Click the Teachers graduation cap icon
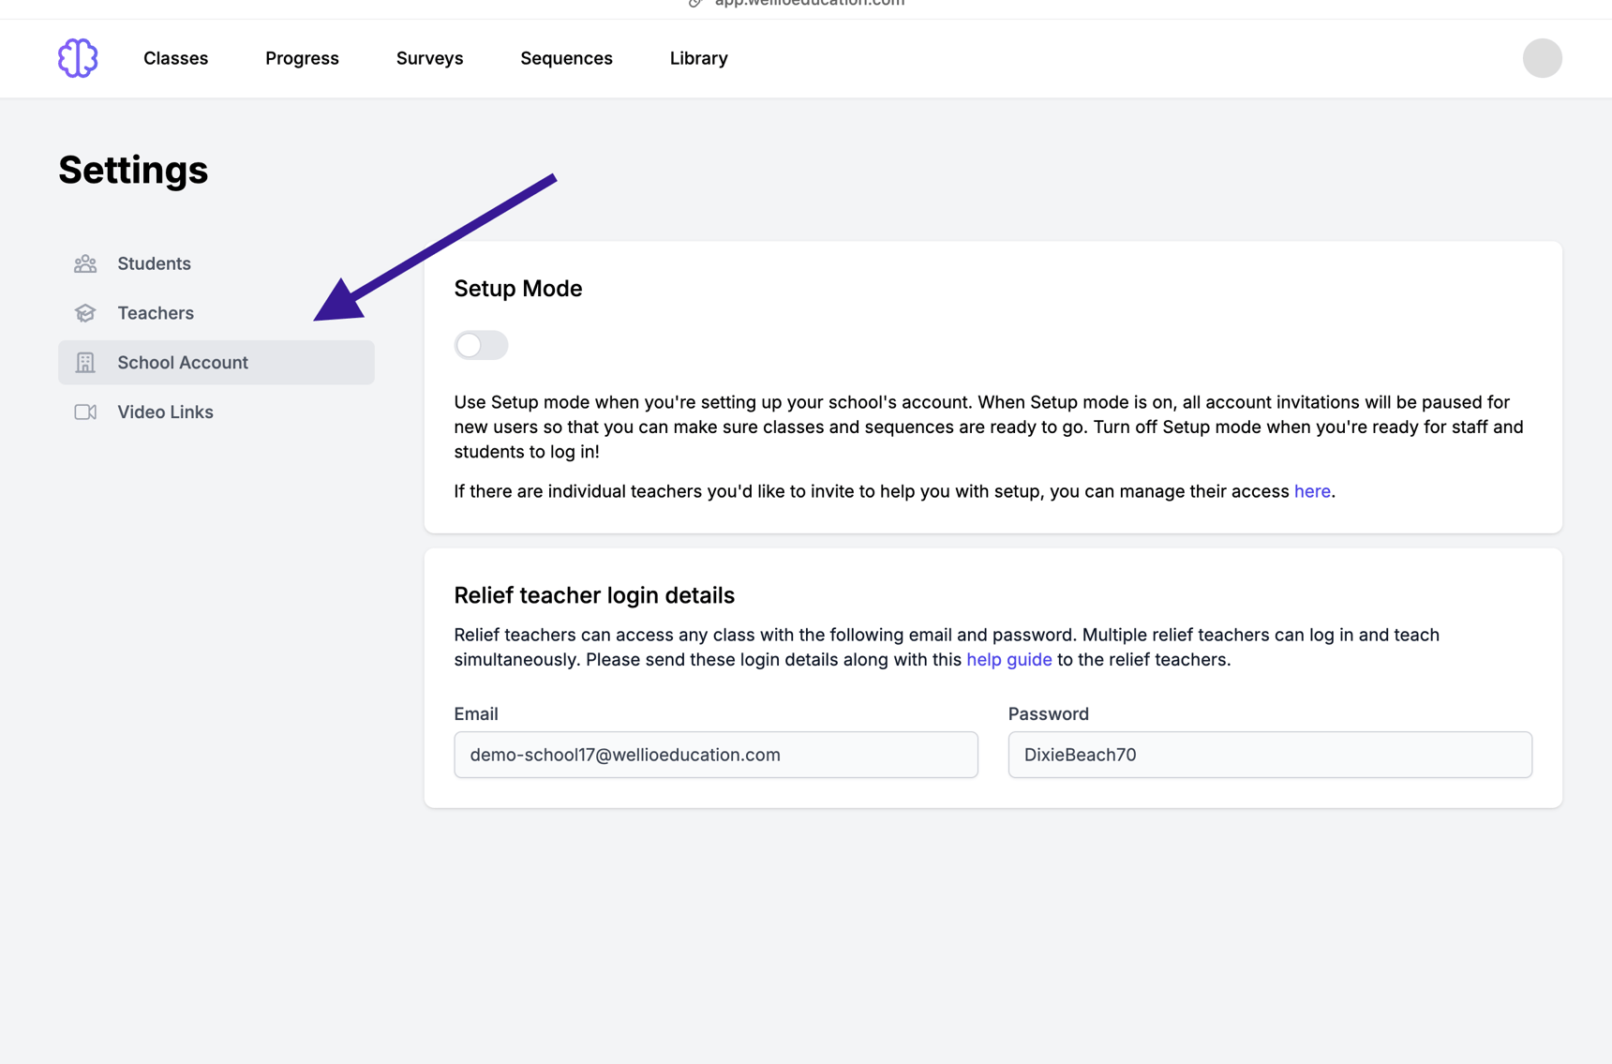The width and height of the screenshot is (1612, 1064). click(85, 313)
